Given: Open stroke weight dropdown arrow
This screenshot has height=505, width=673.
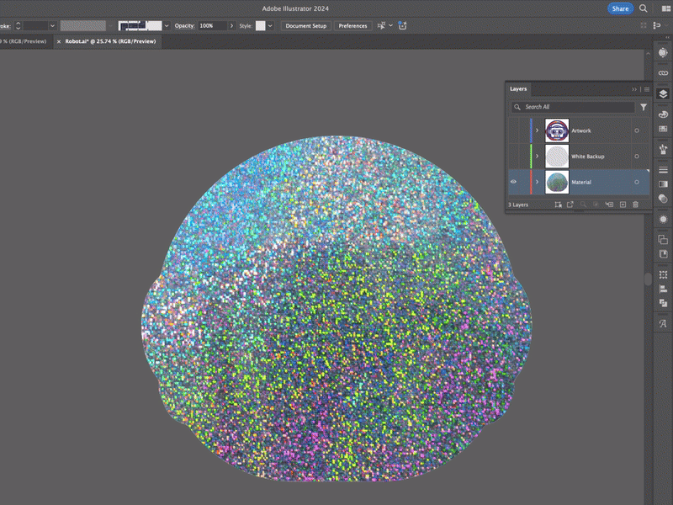Looking at the screenshot, I should pos(52,26).
